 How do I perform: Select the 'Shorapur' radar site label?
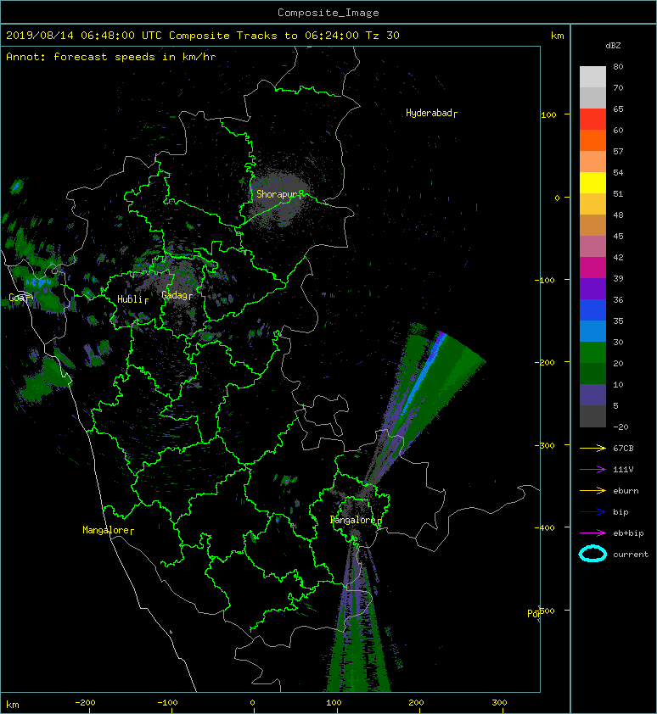[x=277, y=194]
